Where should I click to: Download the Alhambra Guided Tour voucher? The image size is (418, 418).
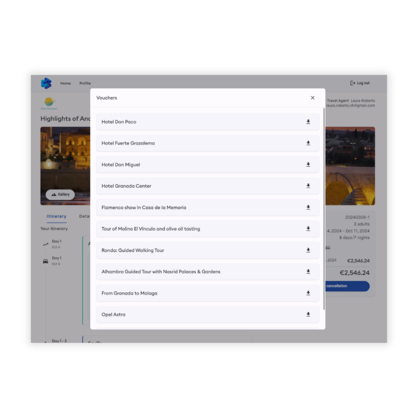[308, 272]
